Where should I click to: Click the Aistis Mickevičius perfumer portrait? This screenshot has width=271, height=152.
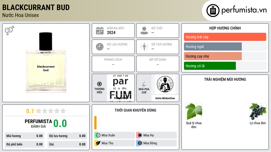click(x=165, y=84)
